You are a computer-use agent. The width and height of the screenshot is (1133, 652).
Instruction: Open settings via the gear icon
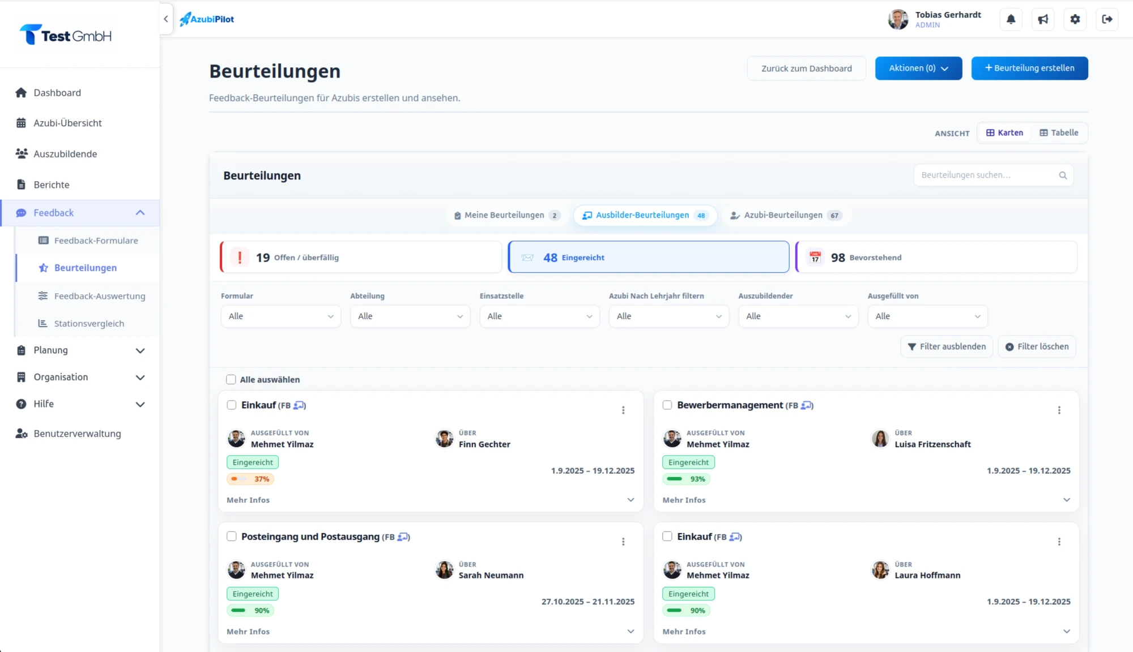1075,19
